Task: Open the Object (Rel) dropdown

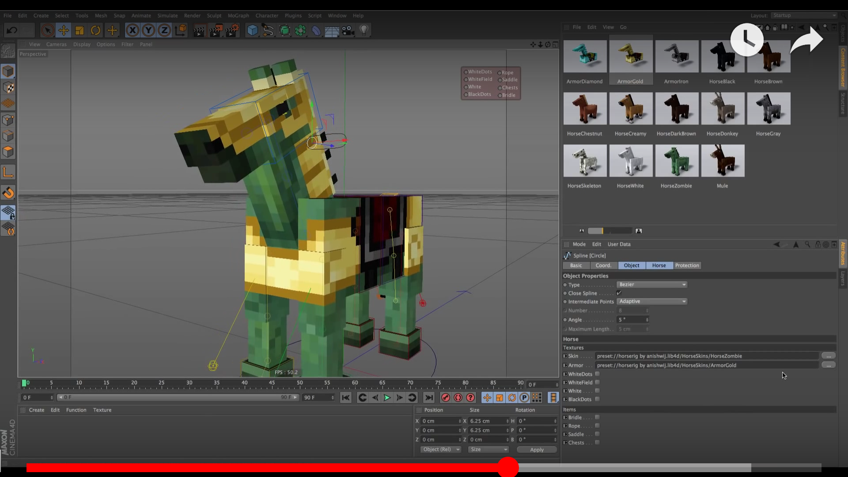Action: coord(441,450)
